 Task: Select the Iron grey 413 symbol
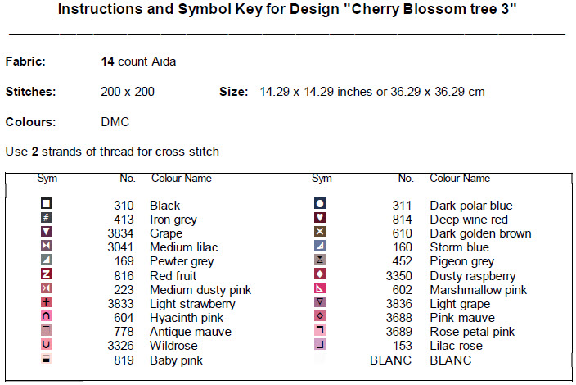47,219
